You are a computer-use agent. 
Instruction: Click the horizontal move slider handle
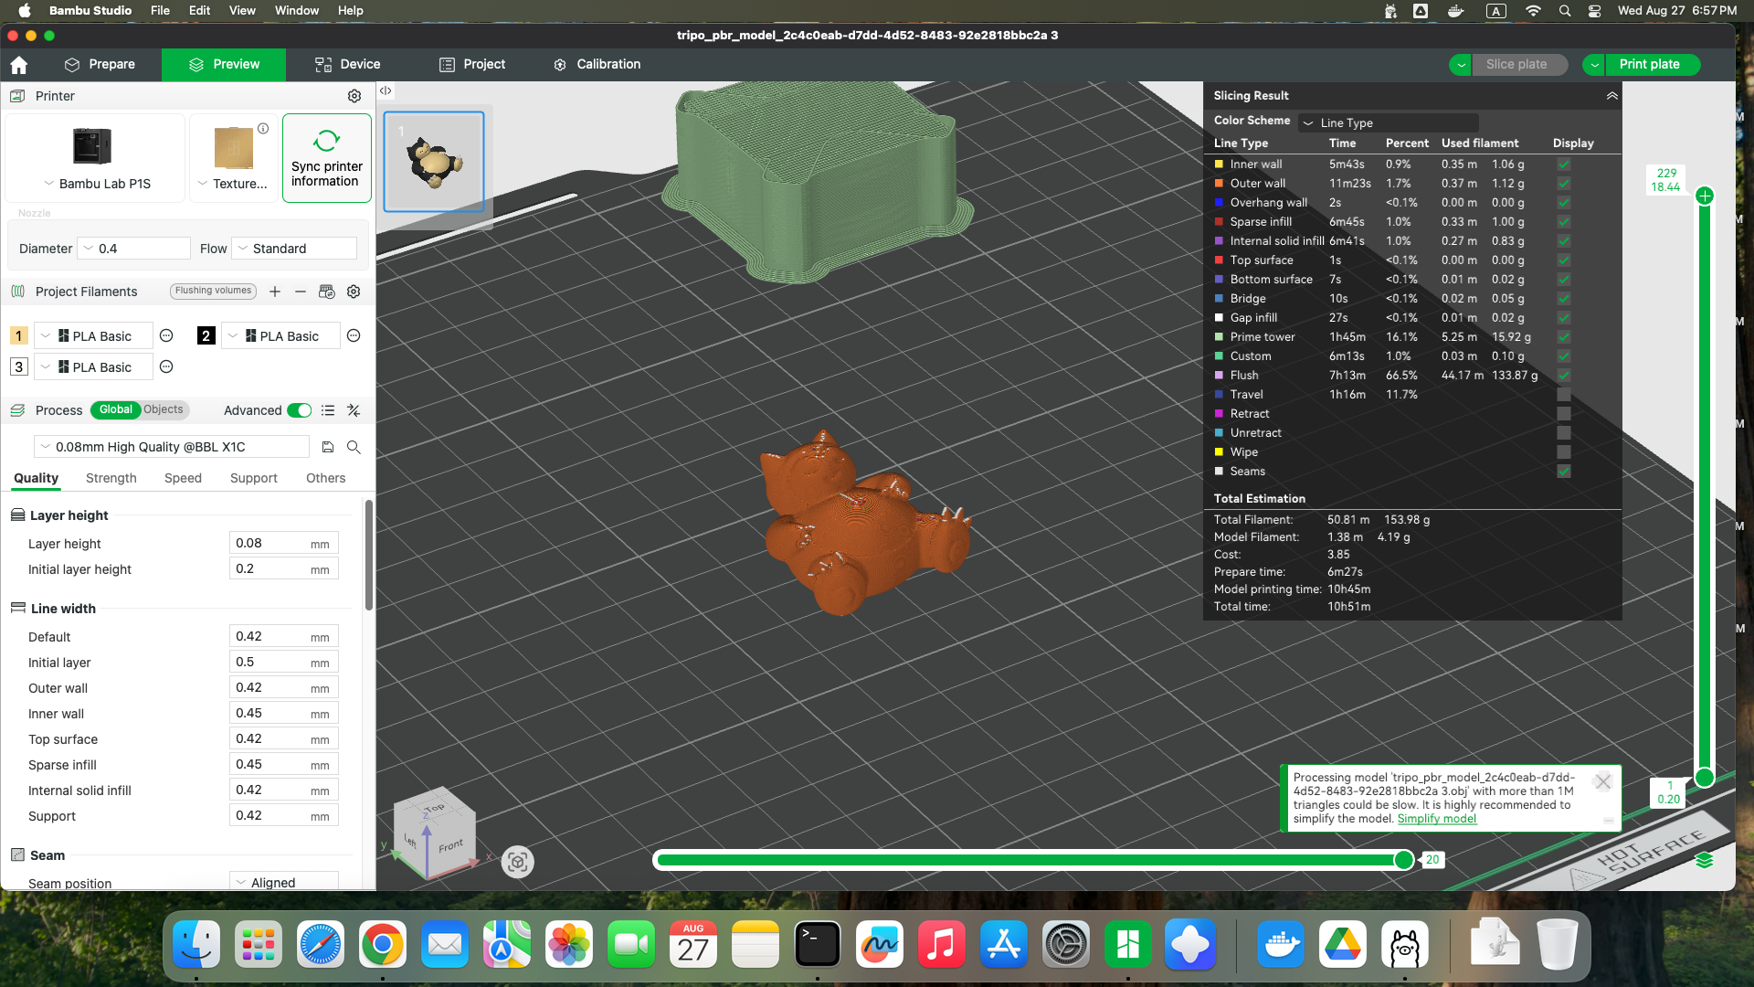(x=1404, y=860)
